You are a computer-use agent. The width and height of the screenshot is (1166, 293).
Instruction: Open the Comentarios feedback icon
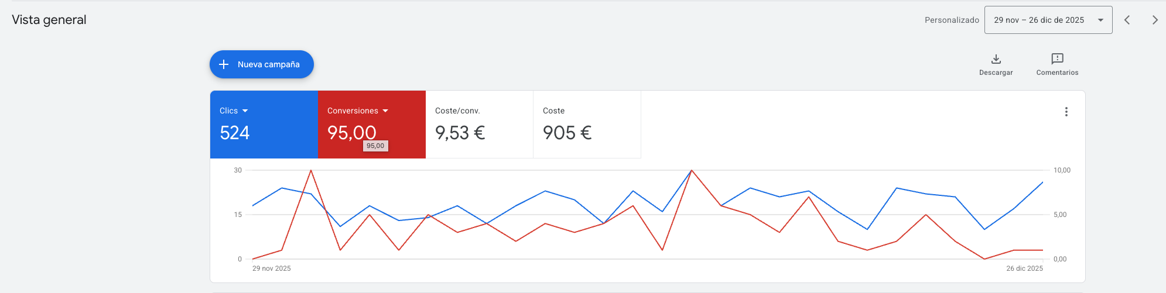pyautogui.click(x=1057, y=59)
